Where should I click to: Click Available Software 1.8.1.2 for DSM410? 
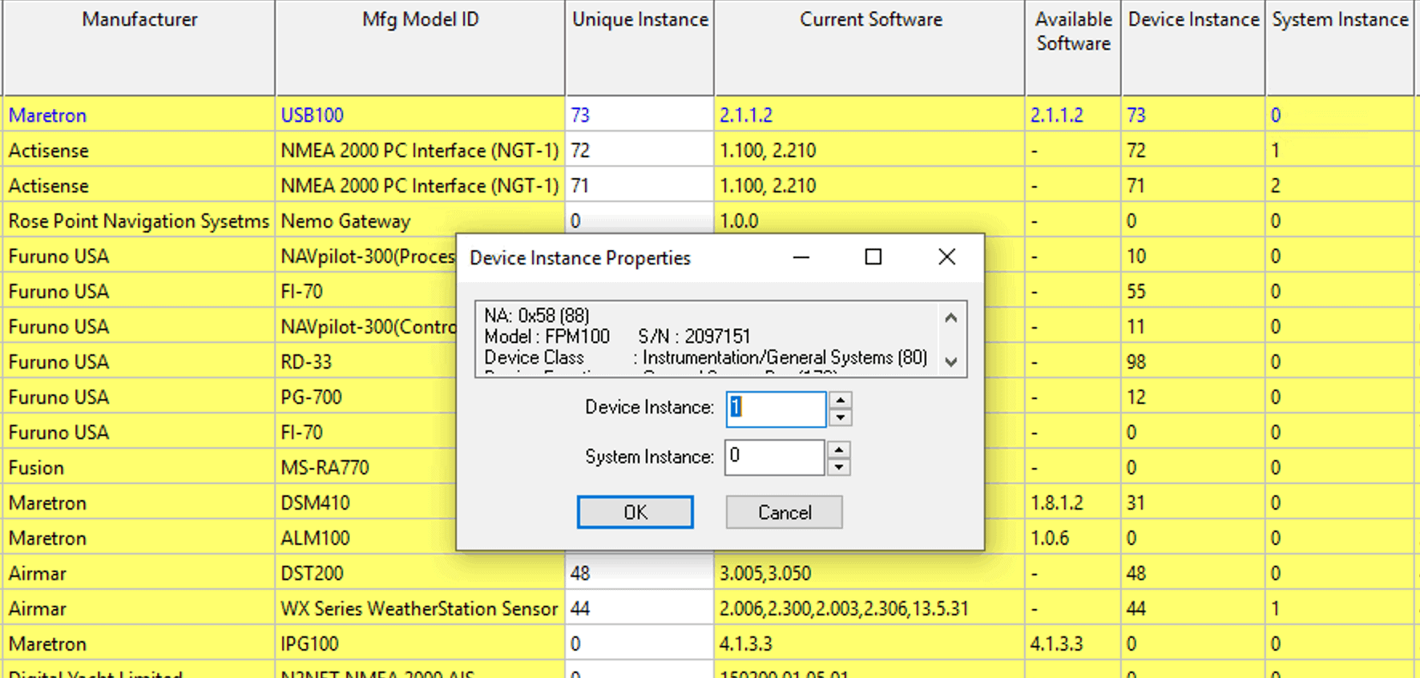(1073, 502)
